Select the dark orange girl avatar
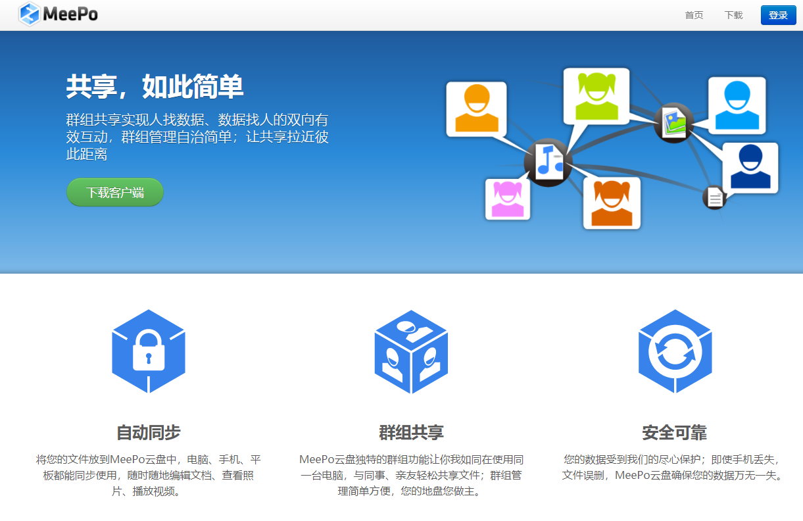 [612, 203]
